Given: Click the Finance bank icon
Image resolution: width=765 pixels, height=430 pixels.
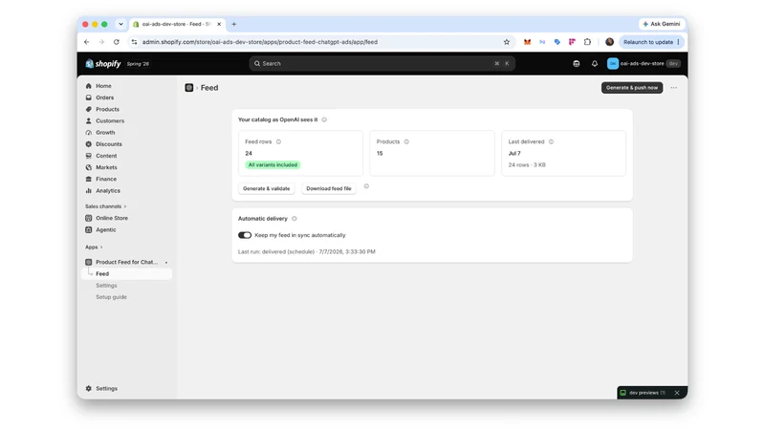Looking at the screenshot, I should pyautogui.click(x=88, y=179).
